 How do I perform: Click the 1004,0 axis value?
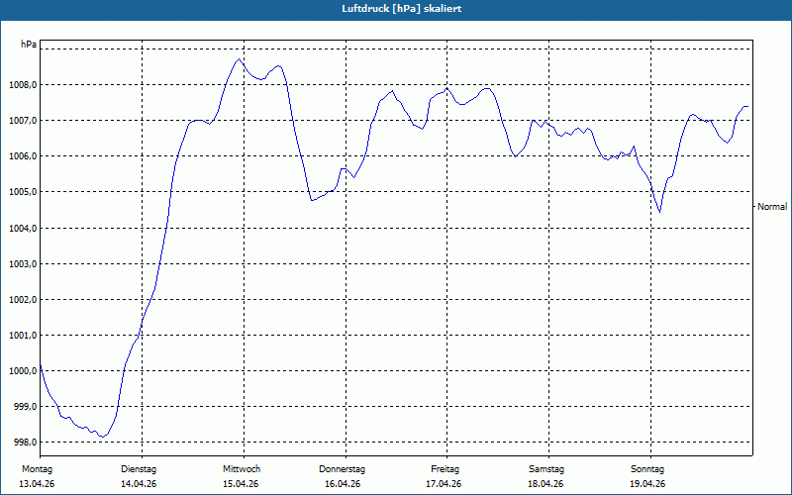(x=23, y=229)
